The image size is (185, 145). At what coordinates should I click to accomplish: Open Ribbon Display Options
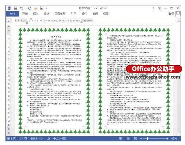coord(159,8)
